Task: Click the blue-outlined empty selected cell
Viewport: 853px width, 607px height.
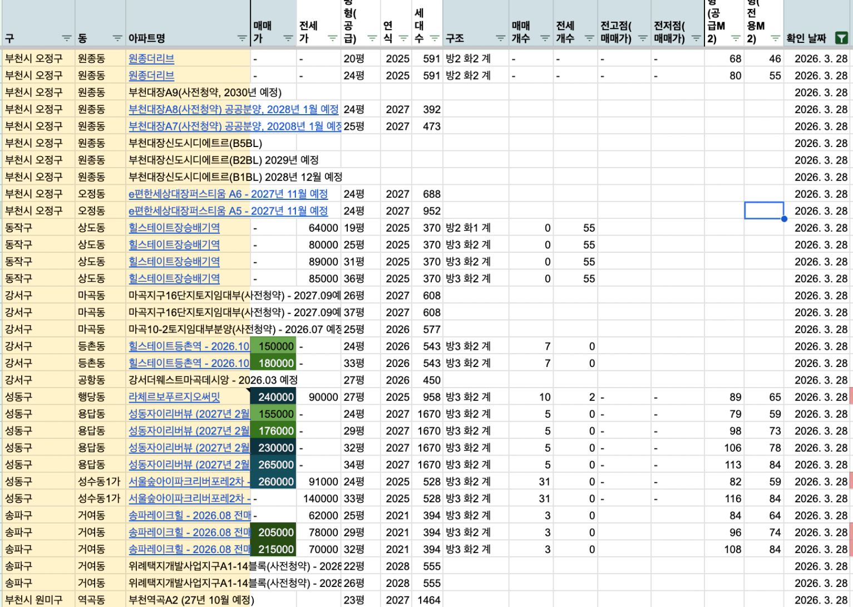Action: [x=763, y=211]
